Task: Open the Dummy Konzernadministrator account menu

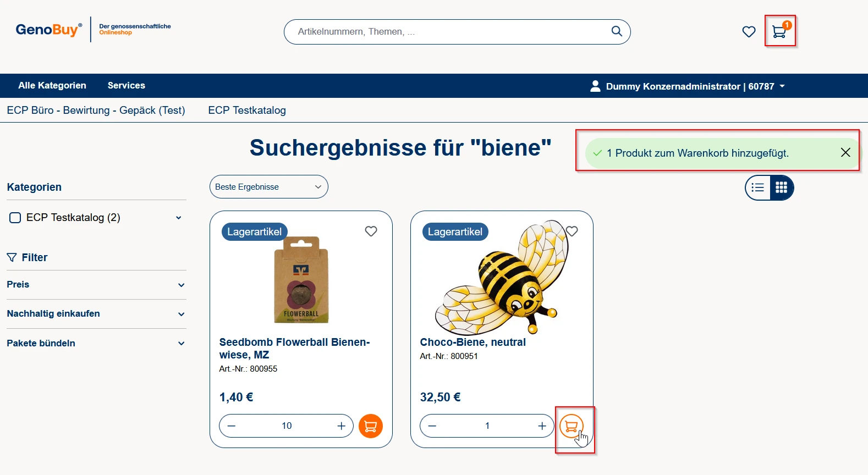Action: coord(688,86)
